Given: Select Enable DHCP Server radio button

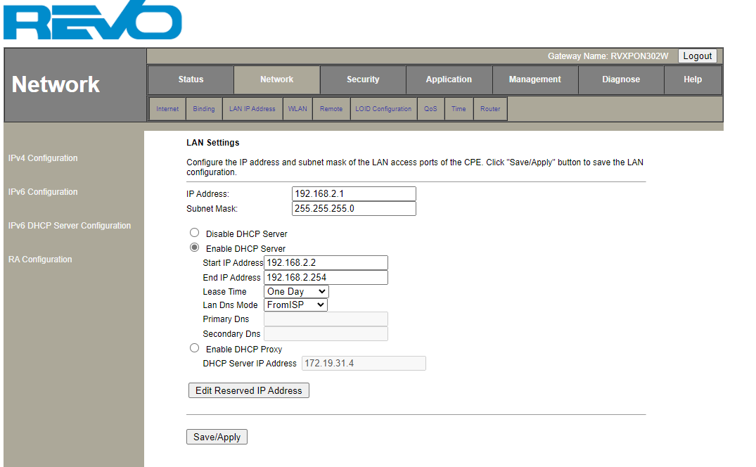Looking at the screenshot, I should pos(195,248).
